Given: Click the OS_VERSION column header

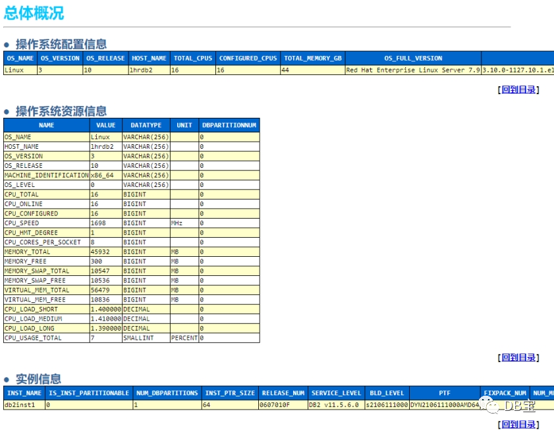Looking at the screenshot, I should coord(60,59).
